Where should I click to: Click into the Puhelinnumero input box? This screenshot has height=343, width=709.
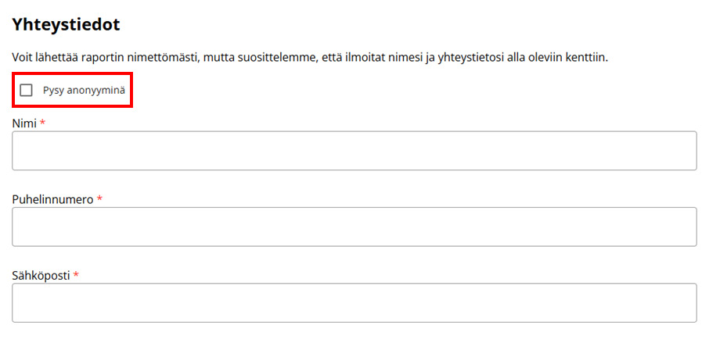point(354,227)
